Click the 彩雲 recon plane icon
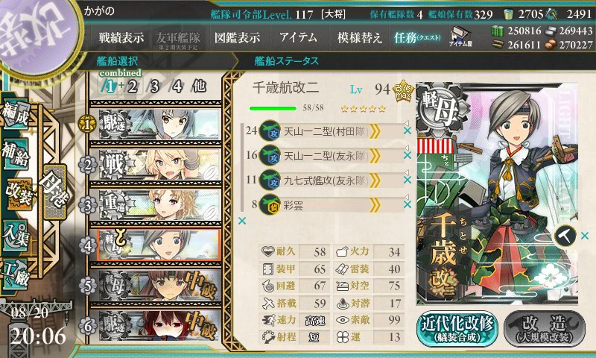Image resolution: width=596 pixels, height=358 pixels. tap(270, 204)
